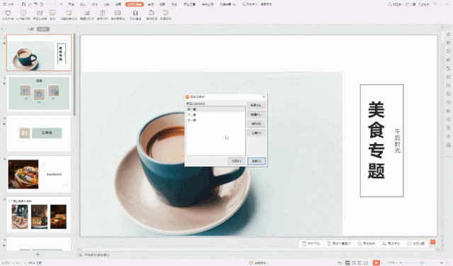This screenshot has height=266, width=453.
Task: Click the Comments button in top right
Action: (x=423, y=4)
